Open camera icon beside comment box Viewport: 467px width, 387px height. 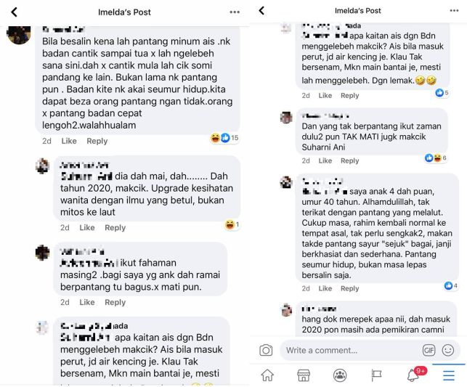coord(266,350)
